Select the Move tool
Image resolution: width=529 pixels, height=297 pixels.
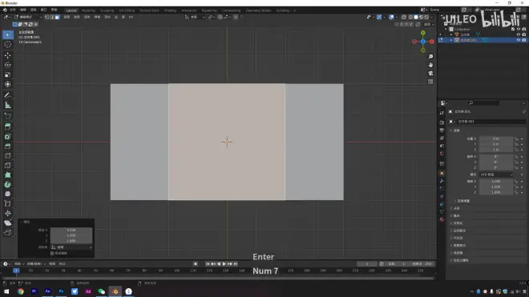click(8, 55)
